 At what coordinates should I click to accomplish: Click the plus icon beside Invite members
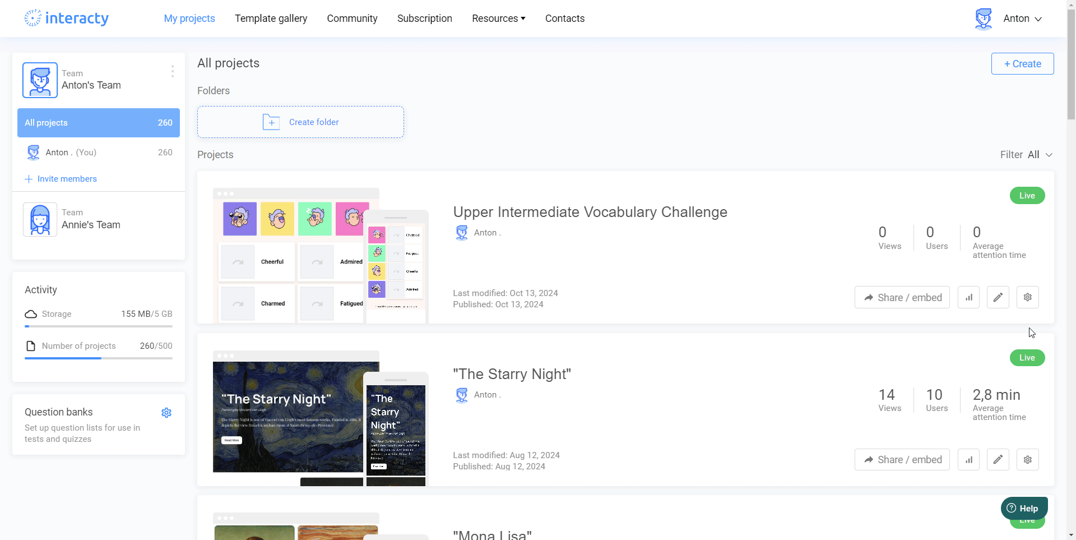[x=29, y=179]
